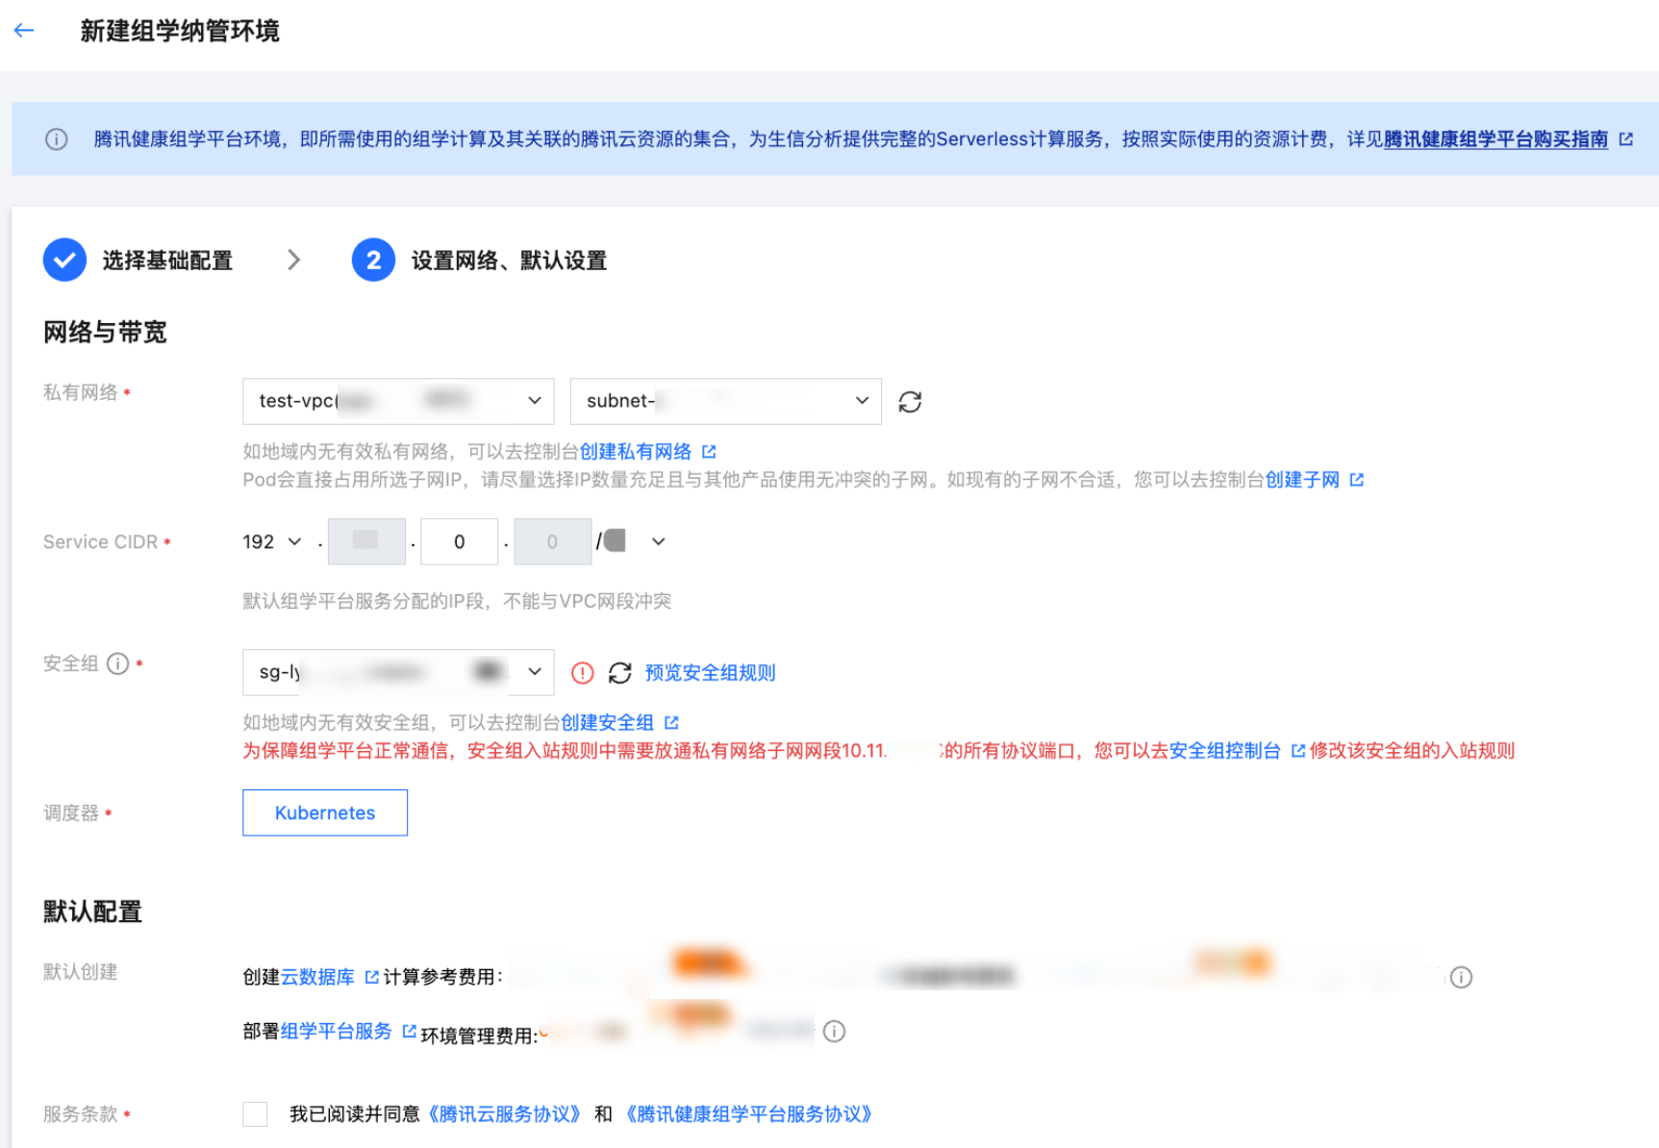Open external icon after 创建私有网络
Screen dimensions: 1659x1148
(x=709, y=452)
